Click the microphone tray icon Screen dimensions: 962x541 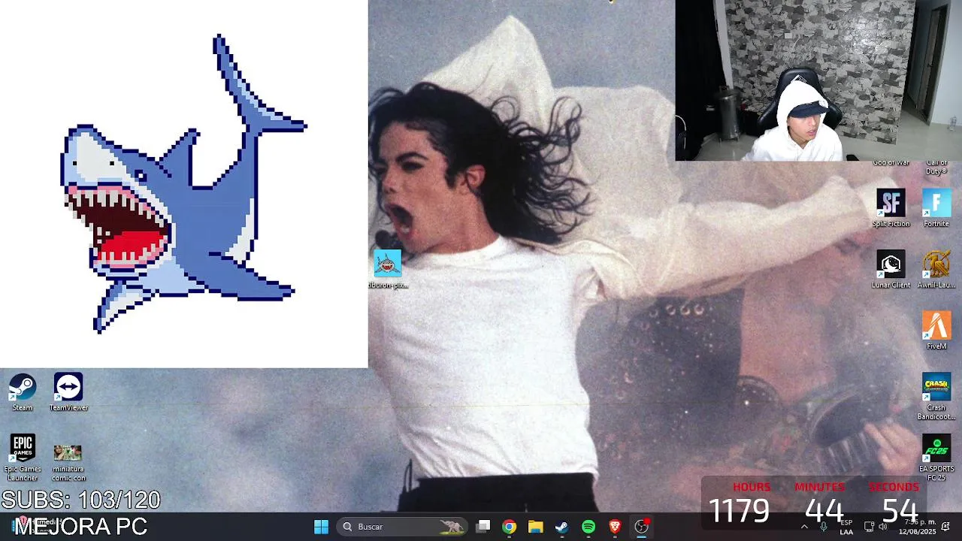(x=824, y=527)
